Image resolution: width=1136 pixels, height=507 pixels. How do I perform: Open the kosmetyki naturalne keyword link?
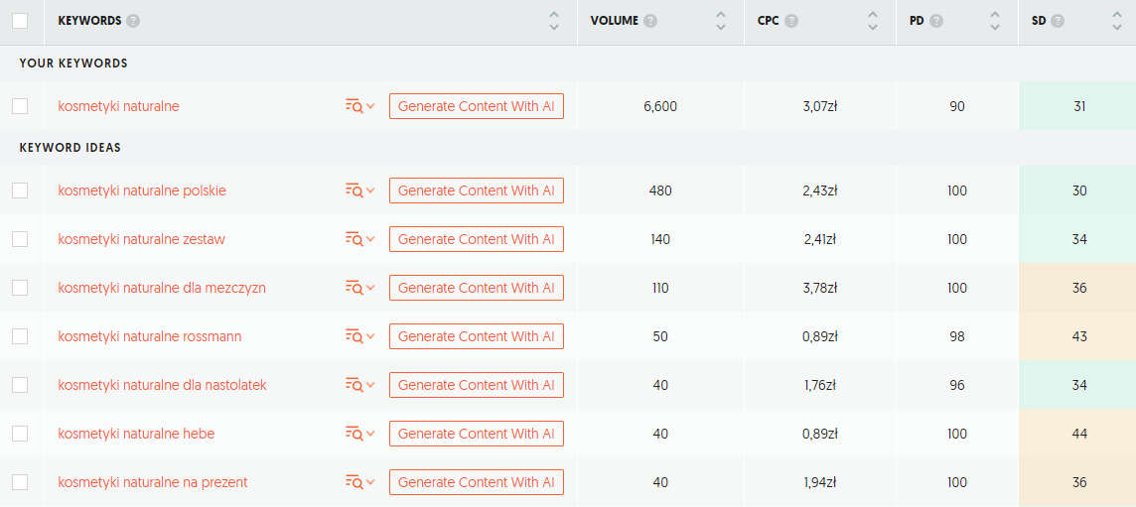click(119, 106)
